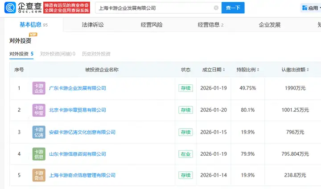The image size is (321, 189).
Task: Click the 被投资企业名称 column header
Action: click(x=102, y=70)
